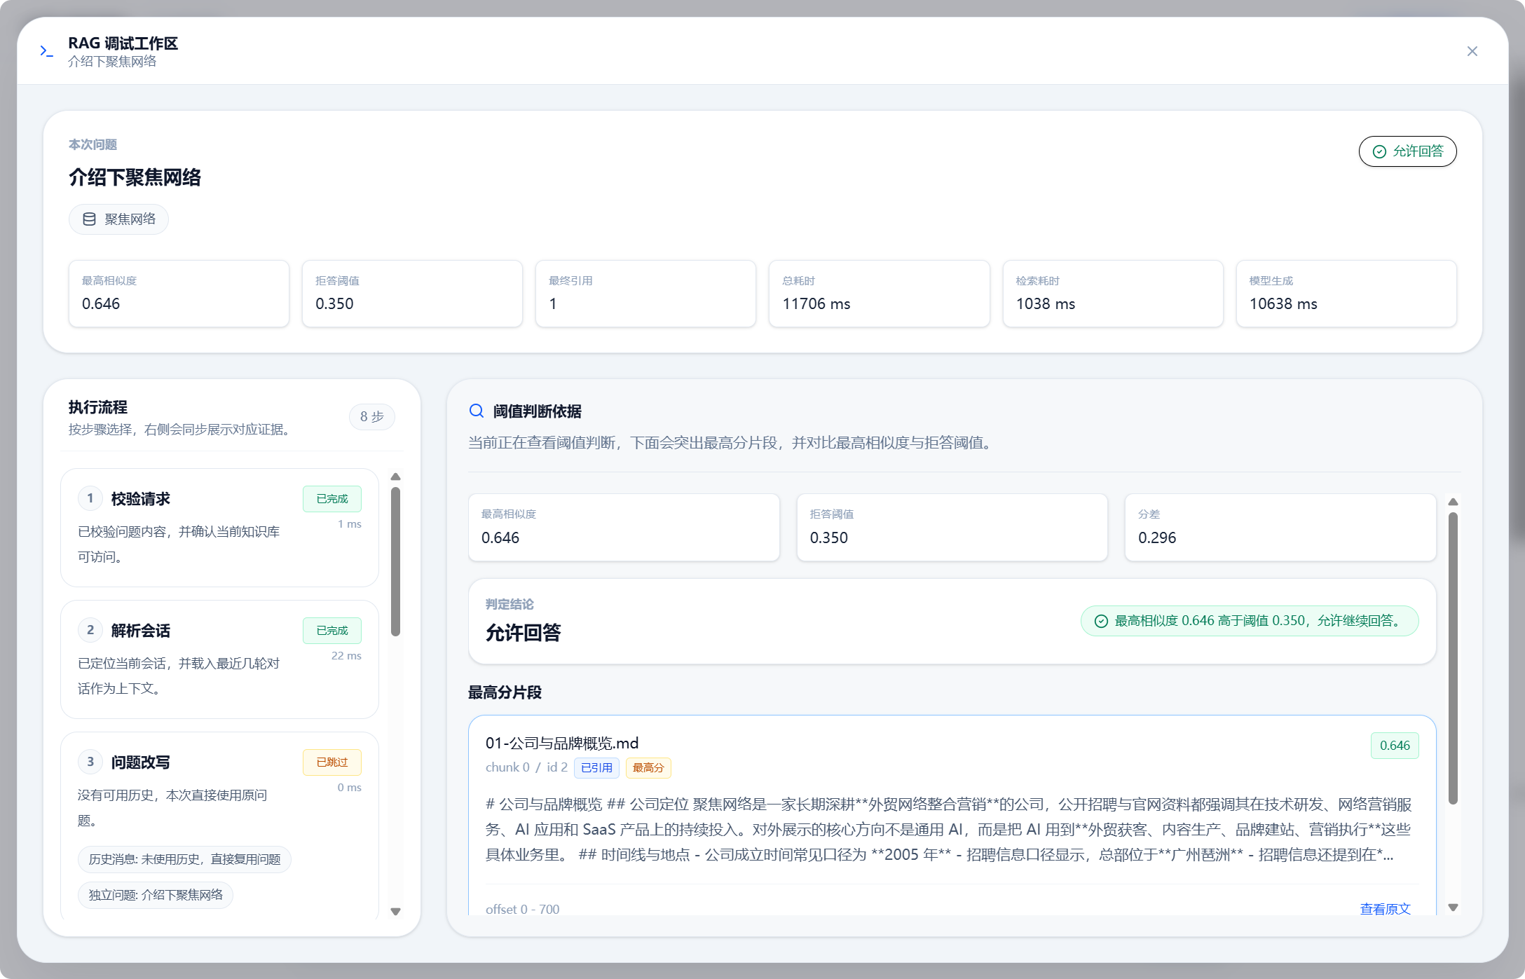Click the chunk 0 / id 2 label
The width and height of the screenshot is (1525, 979).
tap(526, 767)
